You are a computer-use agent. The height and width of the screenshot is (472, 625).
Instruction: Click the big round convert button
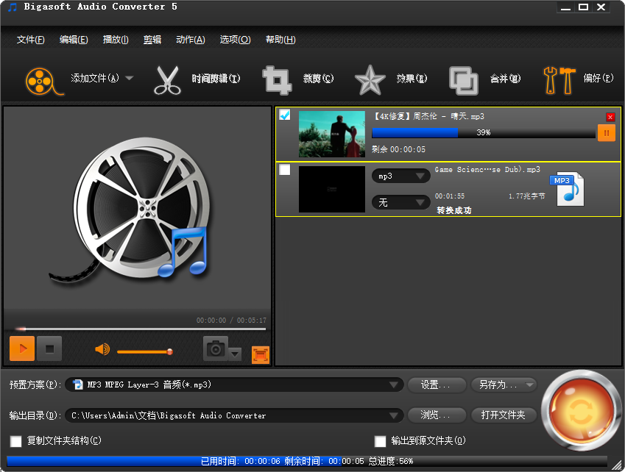tap(581, 410)
